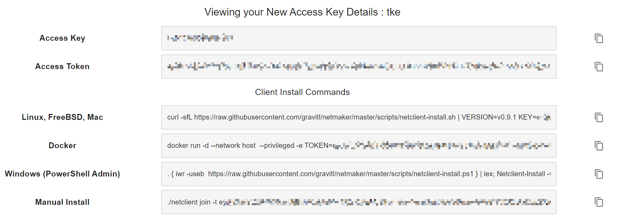Click inside the Access Token field
The height and width of the screenshot is (219, 626).
coord(358,67)
